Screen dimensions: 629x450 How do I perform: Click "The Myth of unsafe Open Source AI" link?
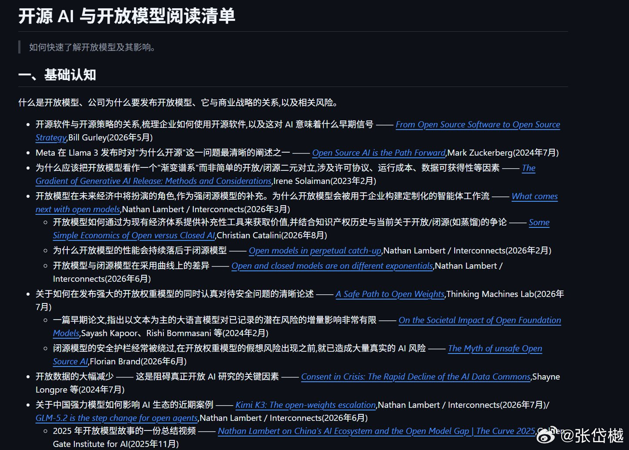click(x=495, y=349)
